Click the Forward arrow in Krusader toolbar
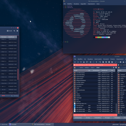 click(78, 62)
